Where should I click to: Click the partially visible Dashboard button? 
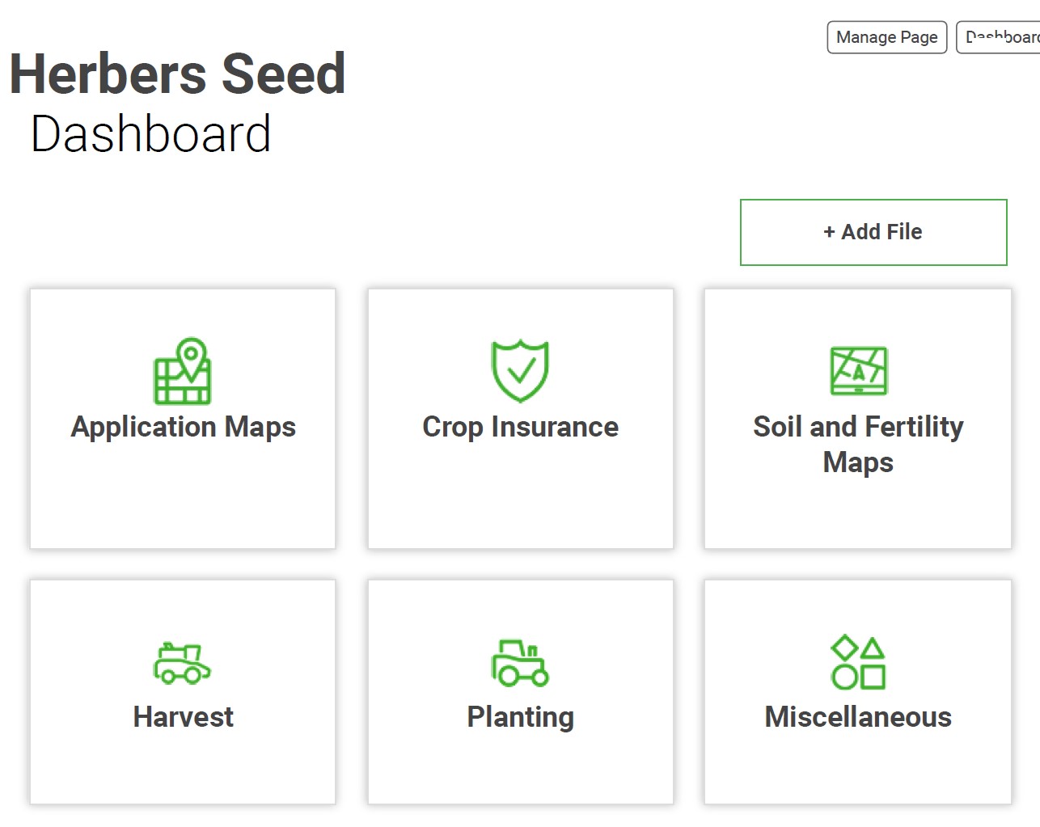999,37
